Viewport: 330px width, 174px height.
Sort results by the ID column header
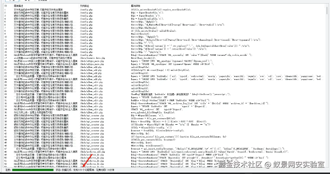point(6,6)
